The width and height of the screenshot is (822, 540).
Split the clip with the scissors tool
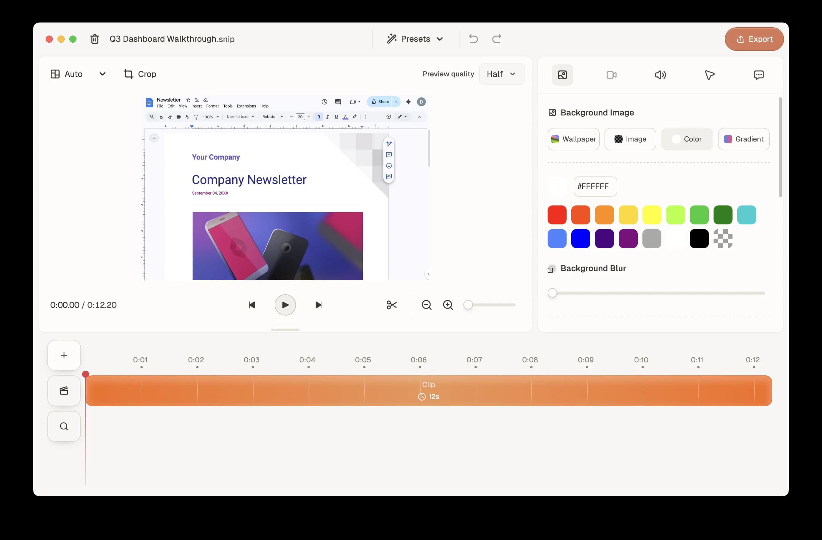point(392,305)
